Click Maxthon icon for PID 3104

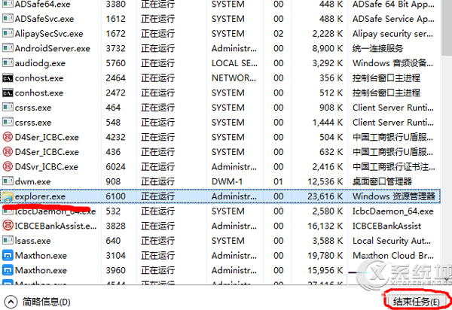click(x=8, y=256)
